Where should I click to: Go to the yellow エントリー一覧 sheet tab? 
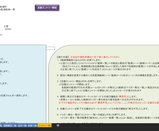point(45,125)
